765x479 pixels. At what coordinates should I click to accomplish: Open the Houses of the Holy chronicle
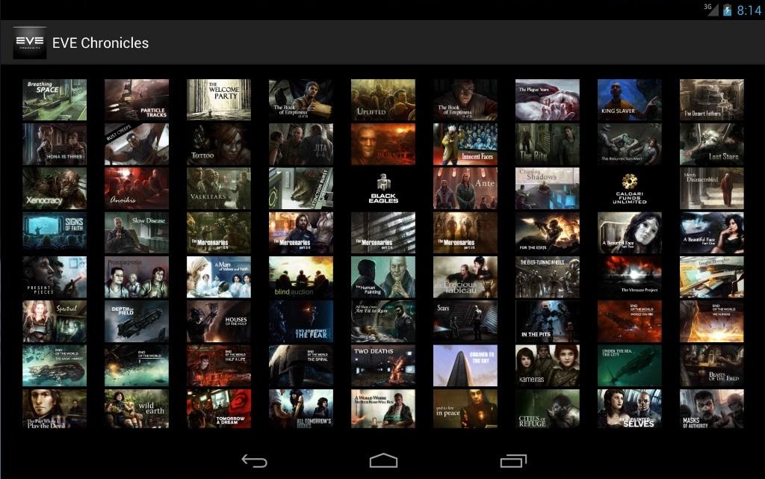coord(219,321)
